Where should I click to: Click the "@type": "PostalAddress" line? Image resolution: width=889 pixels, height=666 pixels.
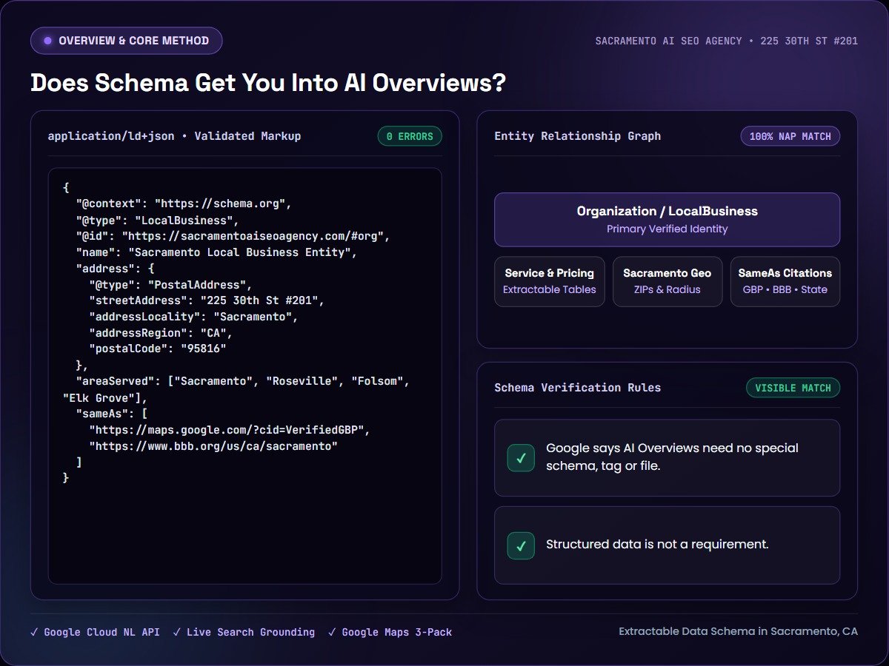[x=170, y=285]
